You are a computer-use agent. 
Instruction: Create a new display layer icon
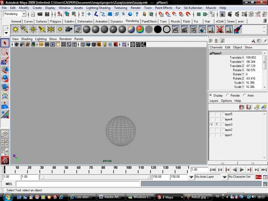256,107
